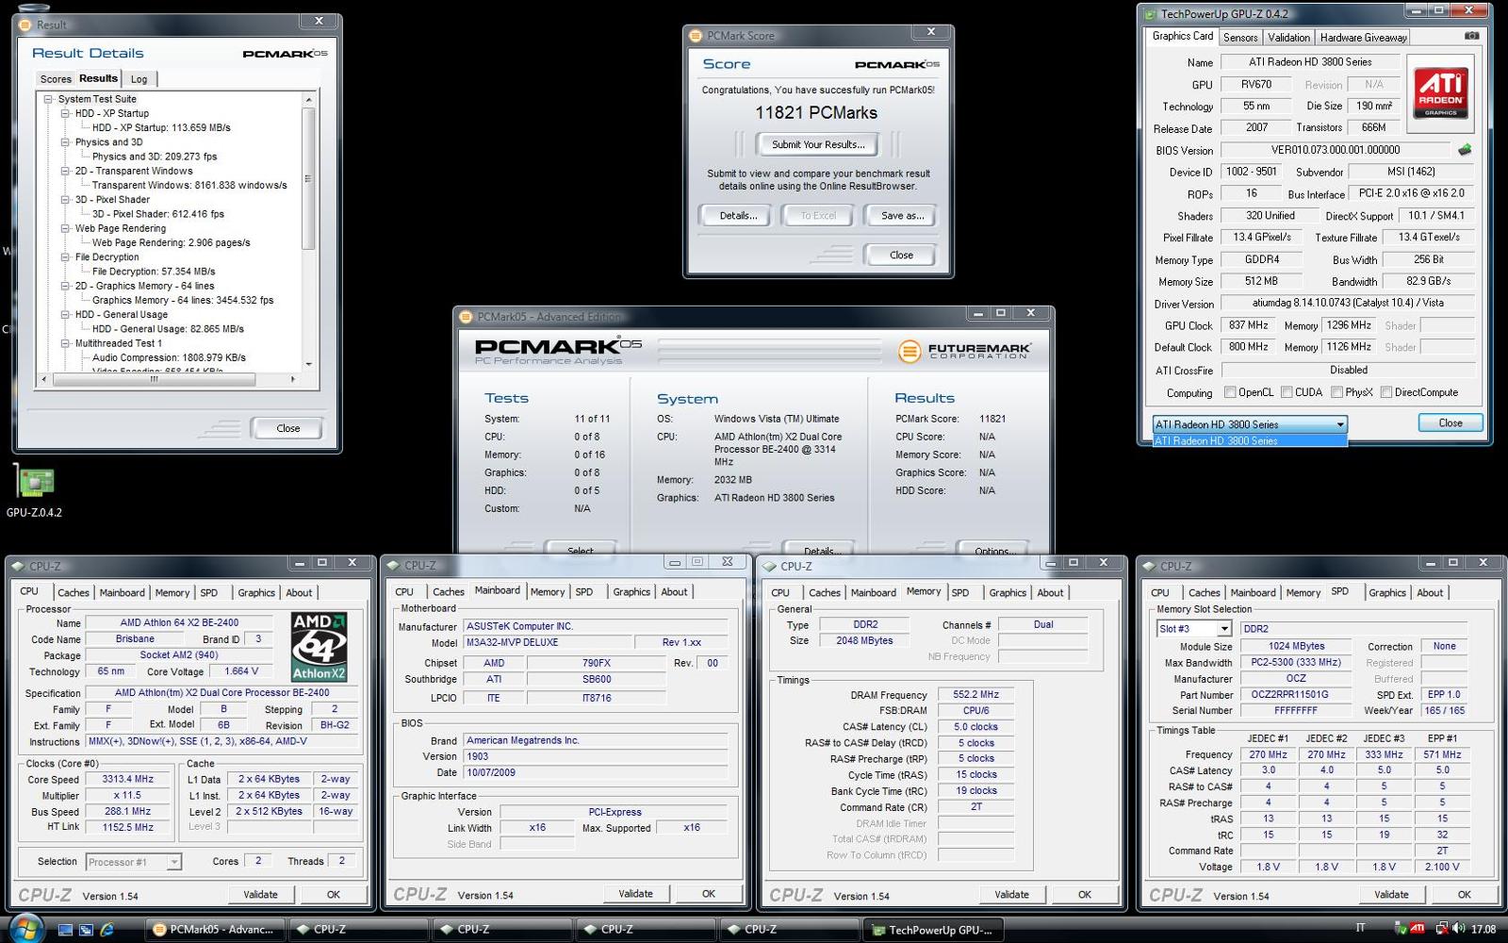Enable the CUDA checkbox in GPU-Z
The height and width of the screenshot is (943, 1508).
click(x=1287, y=392)
